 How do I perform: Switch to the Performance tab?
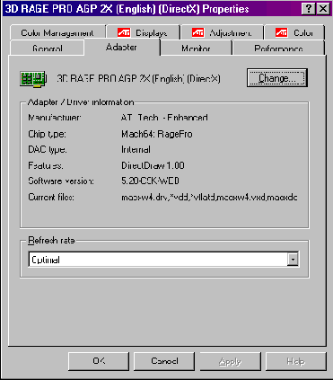pyautogui.click(x=278, y=49)
